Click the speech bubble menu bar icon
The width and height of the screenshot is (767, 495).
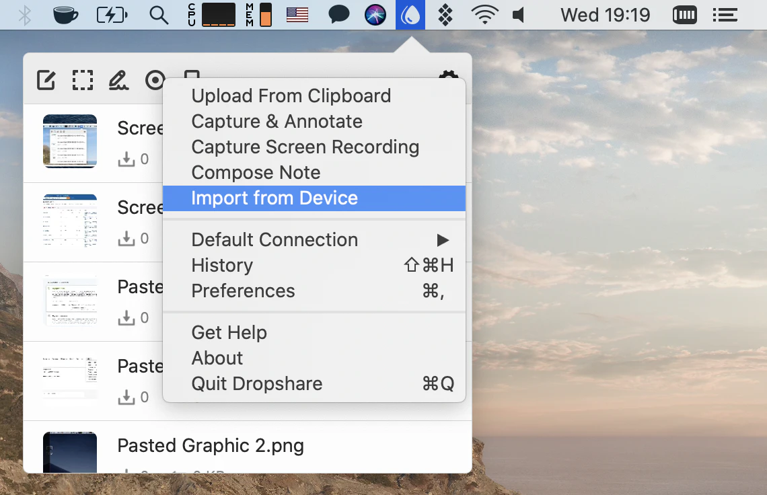pos(338,15)
